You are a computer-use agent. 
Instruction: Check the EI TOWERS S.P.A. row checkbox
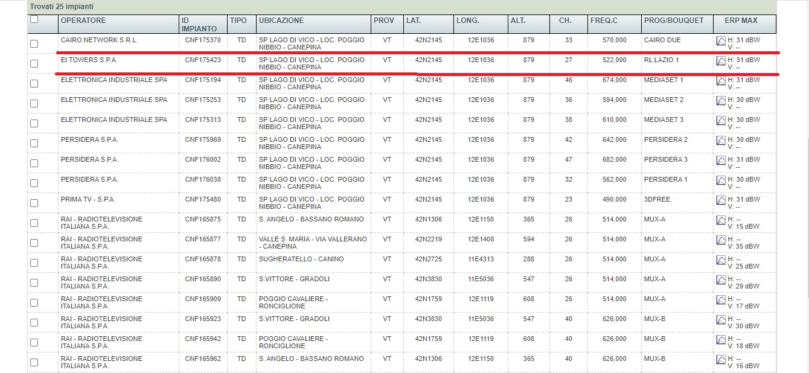coord(34,63)
